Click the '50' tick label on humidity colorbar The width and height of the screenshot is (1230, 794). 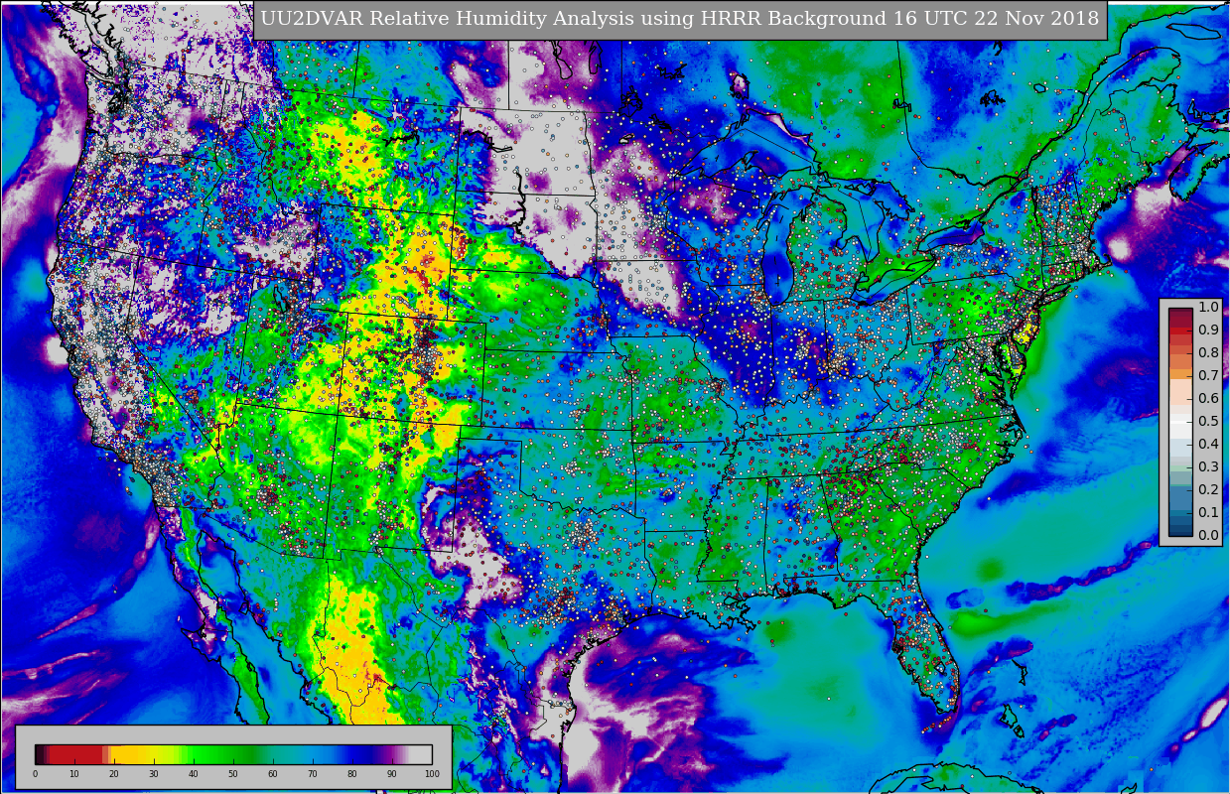tap(233, 774)
